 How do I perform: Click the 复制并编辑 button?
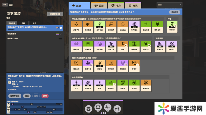(15, 96)
